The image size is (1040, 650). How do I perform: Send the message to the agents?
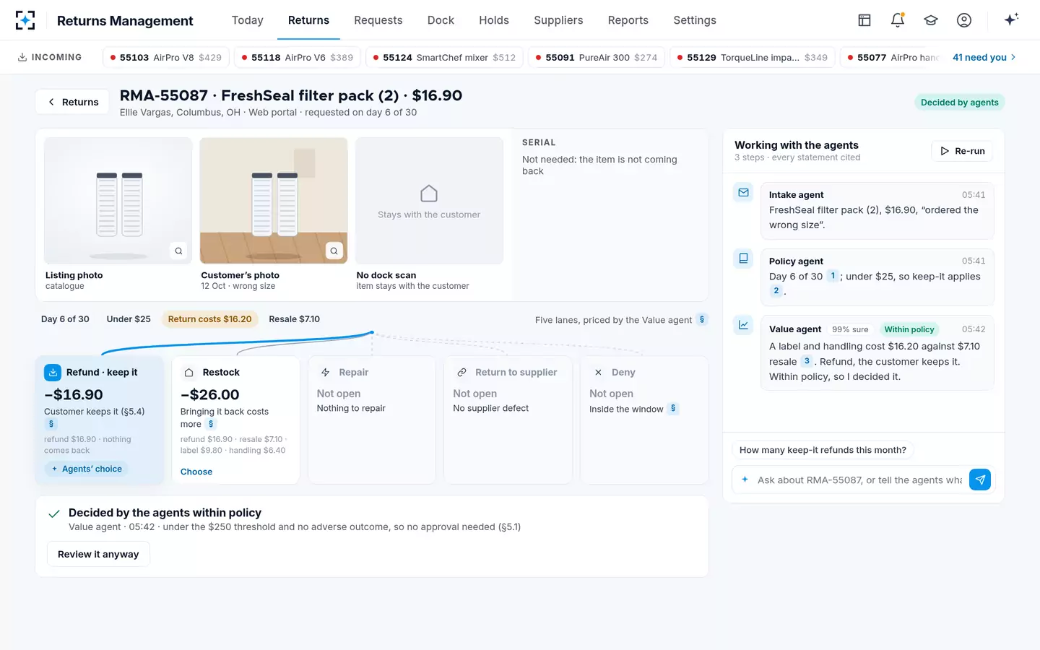(x=980, y=480)
